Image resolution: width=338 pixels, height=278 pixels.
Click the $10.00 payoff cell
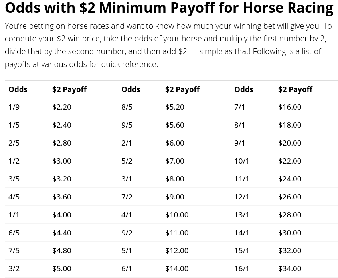(177, 215)
